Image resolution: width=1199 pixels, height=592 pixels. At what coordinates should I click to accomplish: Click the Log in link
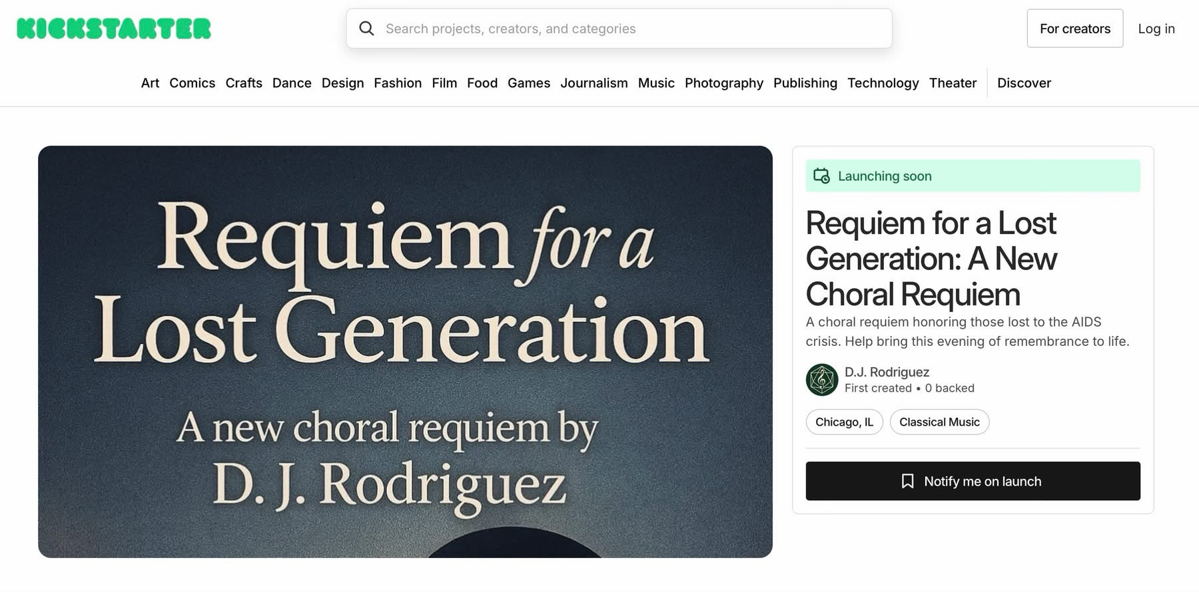1156,29
